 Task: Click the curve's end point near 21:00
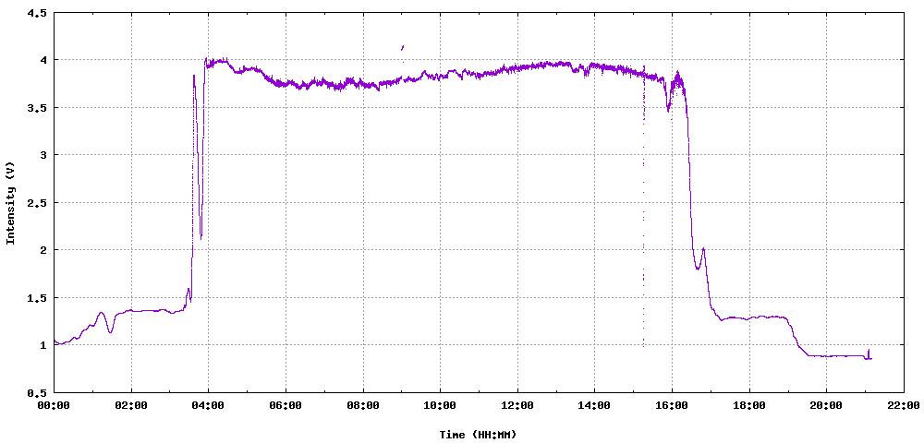pos(869,357)
